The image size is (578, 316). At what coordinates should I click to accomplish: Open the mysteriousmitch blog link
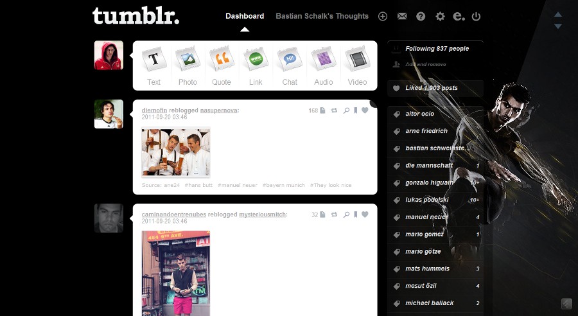click(263, 215)
